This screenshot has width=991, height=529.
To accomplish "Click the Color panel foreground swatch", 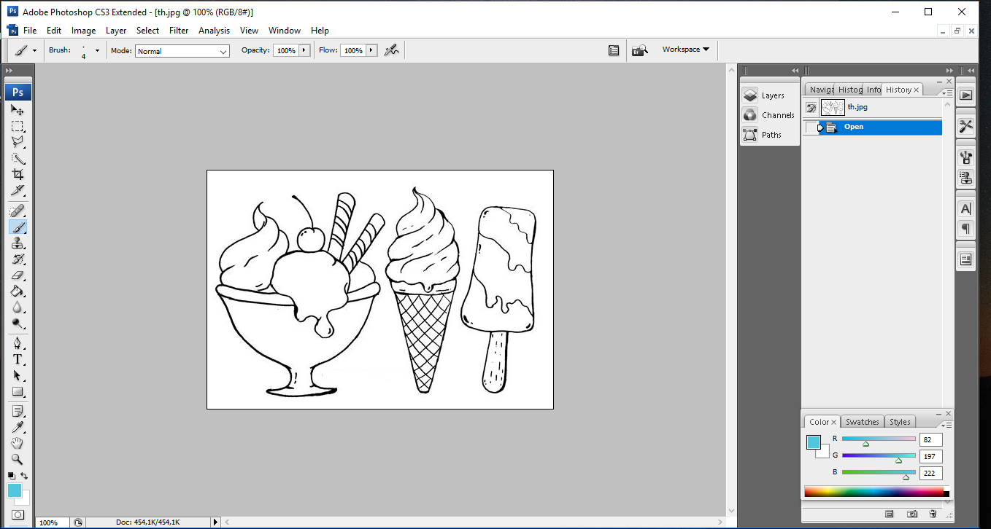I will [x=813, y=442].
